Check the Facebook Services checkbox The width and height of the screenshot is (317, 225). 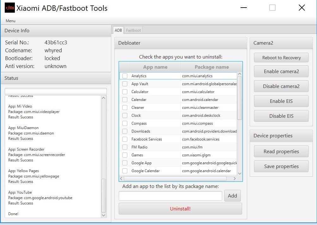pos(125,139)
